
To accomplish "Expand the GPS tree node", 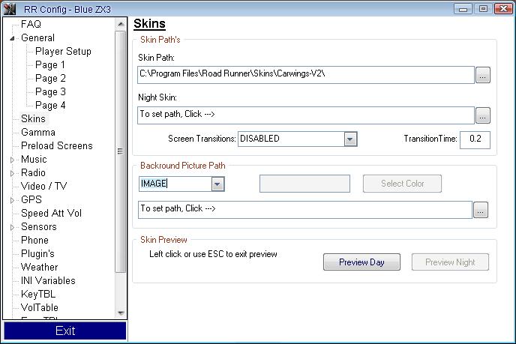I will (x=12, y=200).
